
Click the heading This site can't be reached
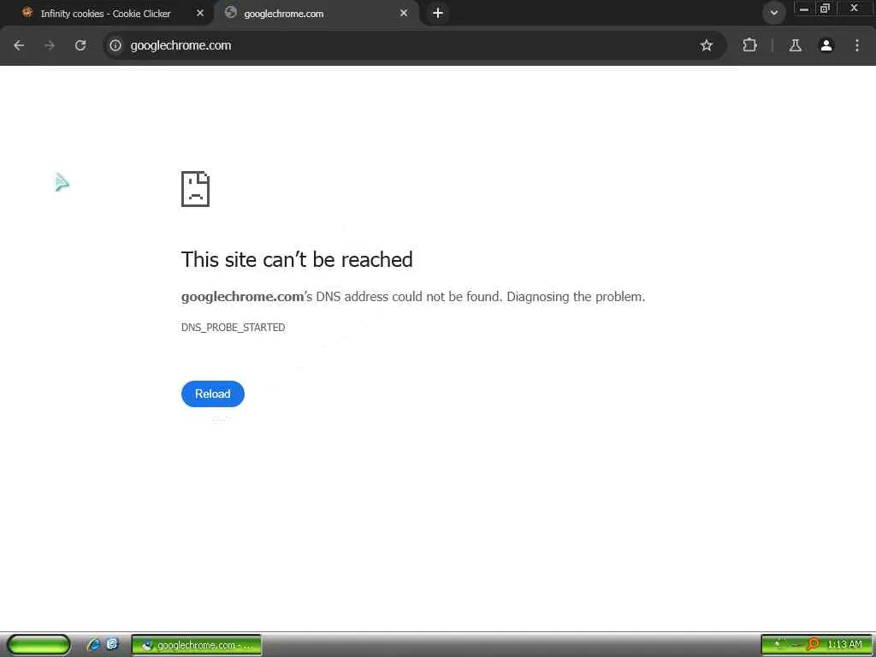coord(297,260)
